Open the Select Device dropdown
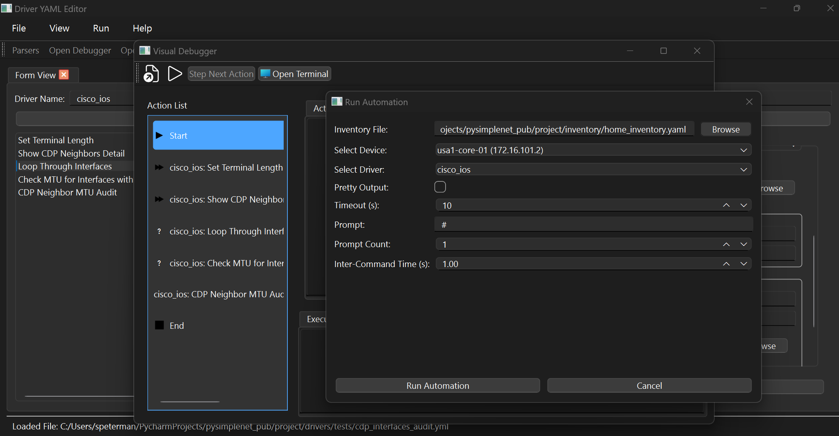Screen dimensions: 839x436 click(743, 150)
